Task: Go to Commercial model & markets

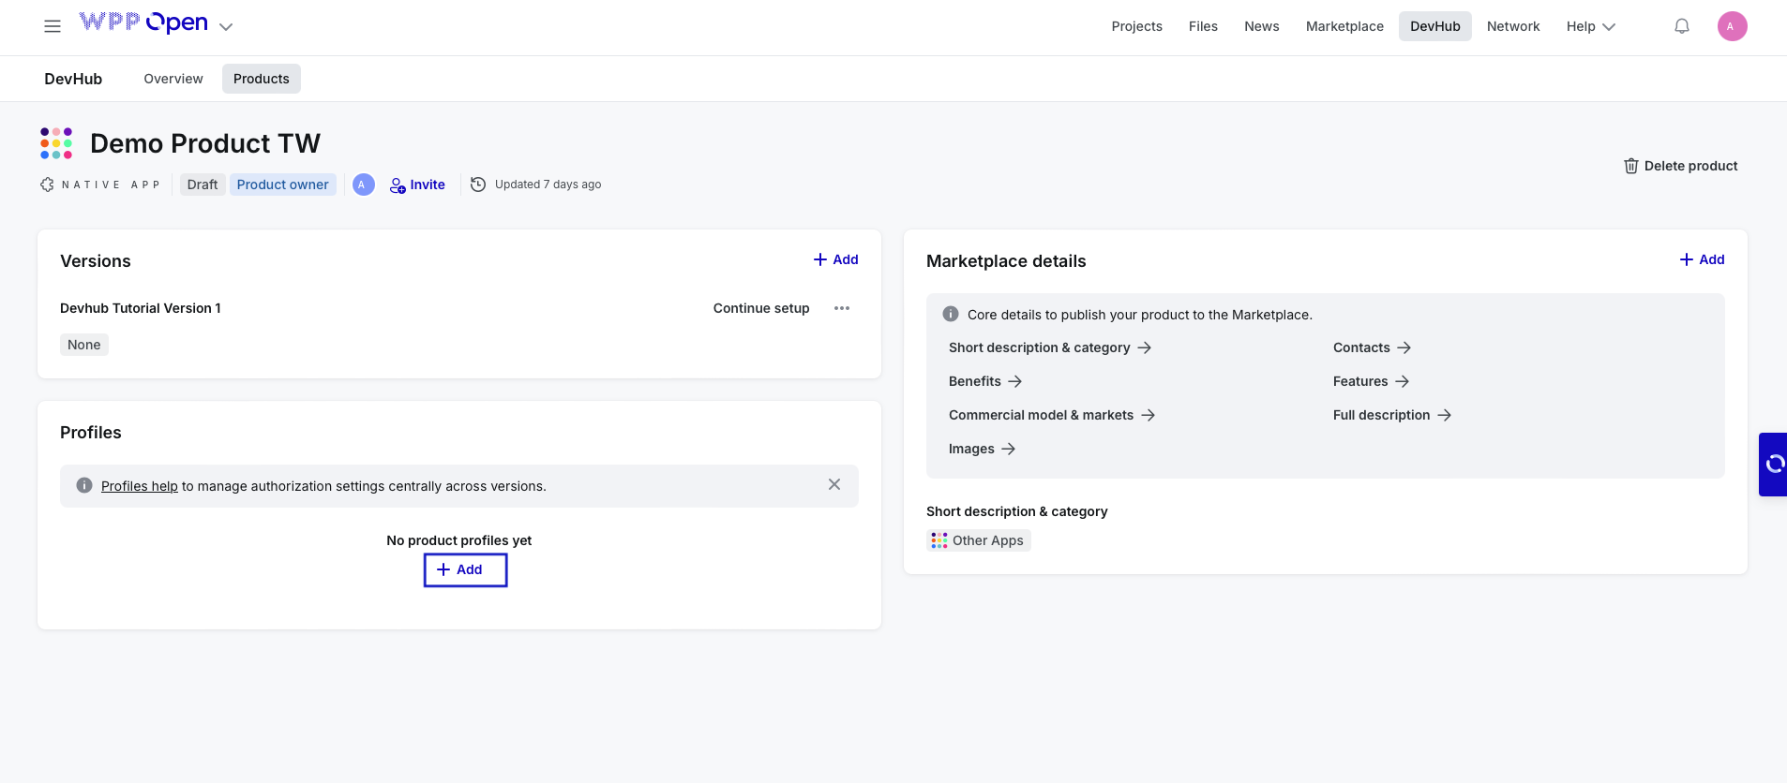Action: tap(1051, 415)
